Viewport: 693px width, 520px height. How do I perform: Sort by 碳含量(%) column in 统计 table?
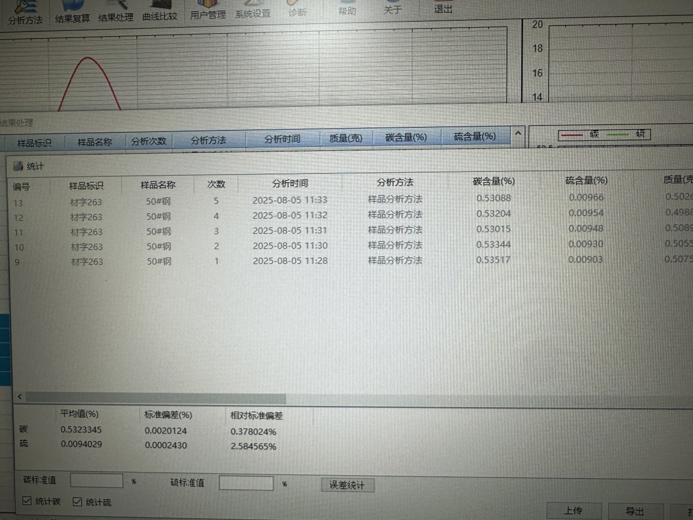coord(493,181)
